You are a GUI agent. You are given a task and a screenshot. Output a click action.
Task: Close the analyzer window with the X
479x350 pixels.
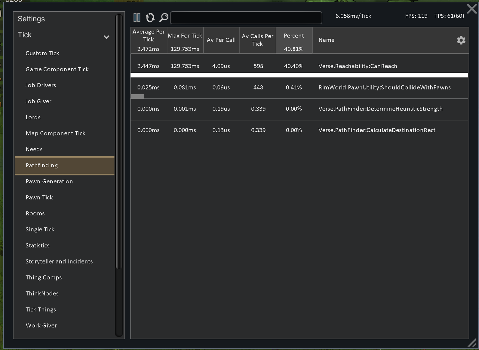[472, 9]
